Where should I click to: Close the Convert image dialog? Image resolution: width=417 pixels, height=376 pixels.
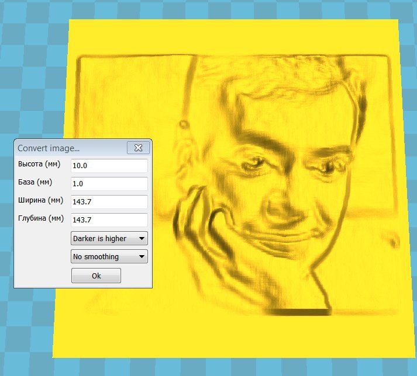(x=138, y=148)
